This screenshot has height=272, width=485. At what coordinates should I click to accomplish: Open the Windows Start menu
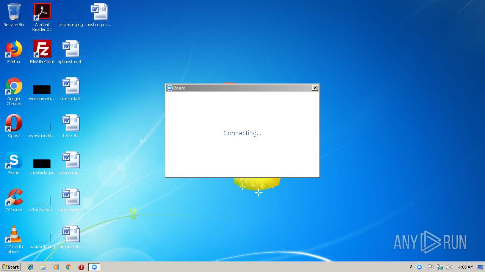tap(11, 267)
